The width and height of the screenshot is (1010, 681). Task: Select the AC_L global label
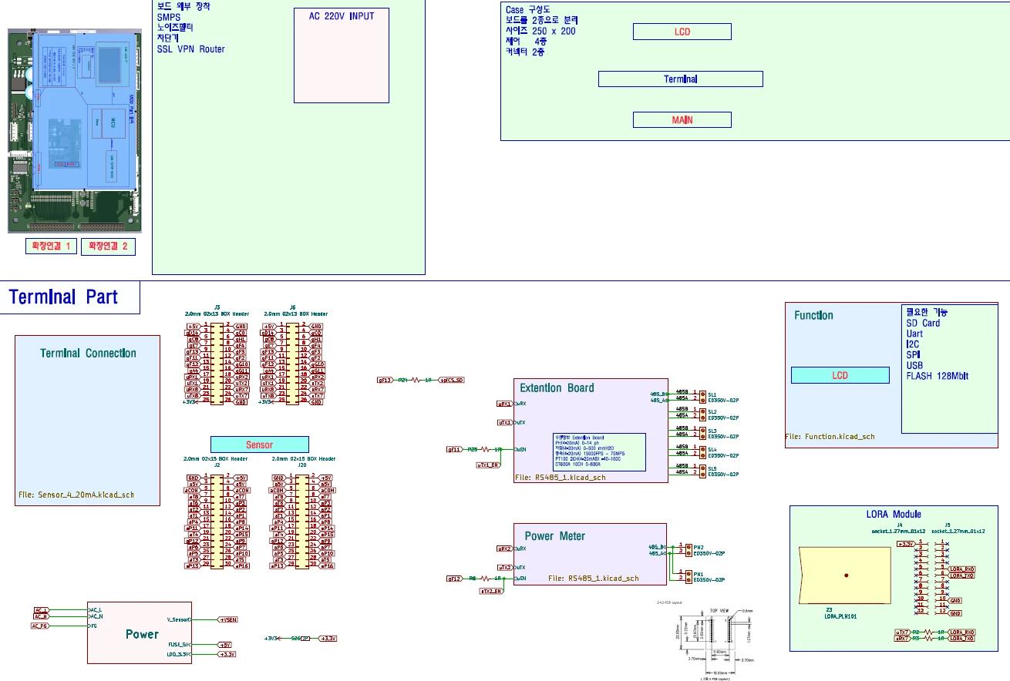42,610
